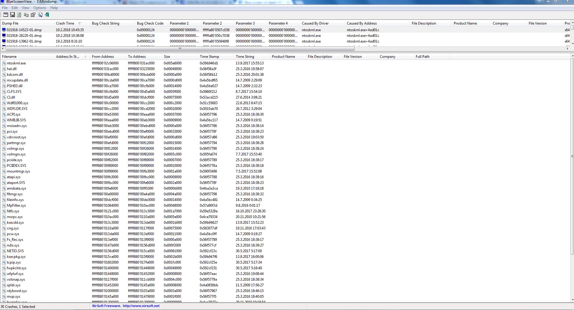Open the Edit menu
This screenshot has width=574, height=310.
click(x=15, y=8)
